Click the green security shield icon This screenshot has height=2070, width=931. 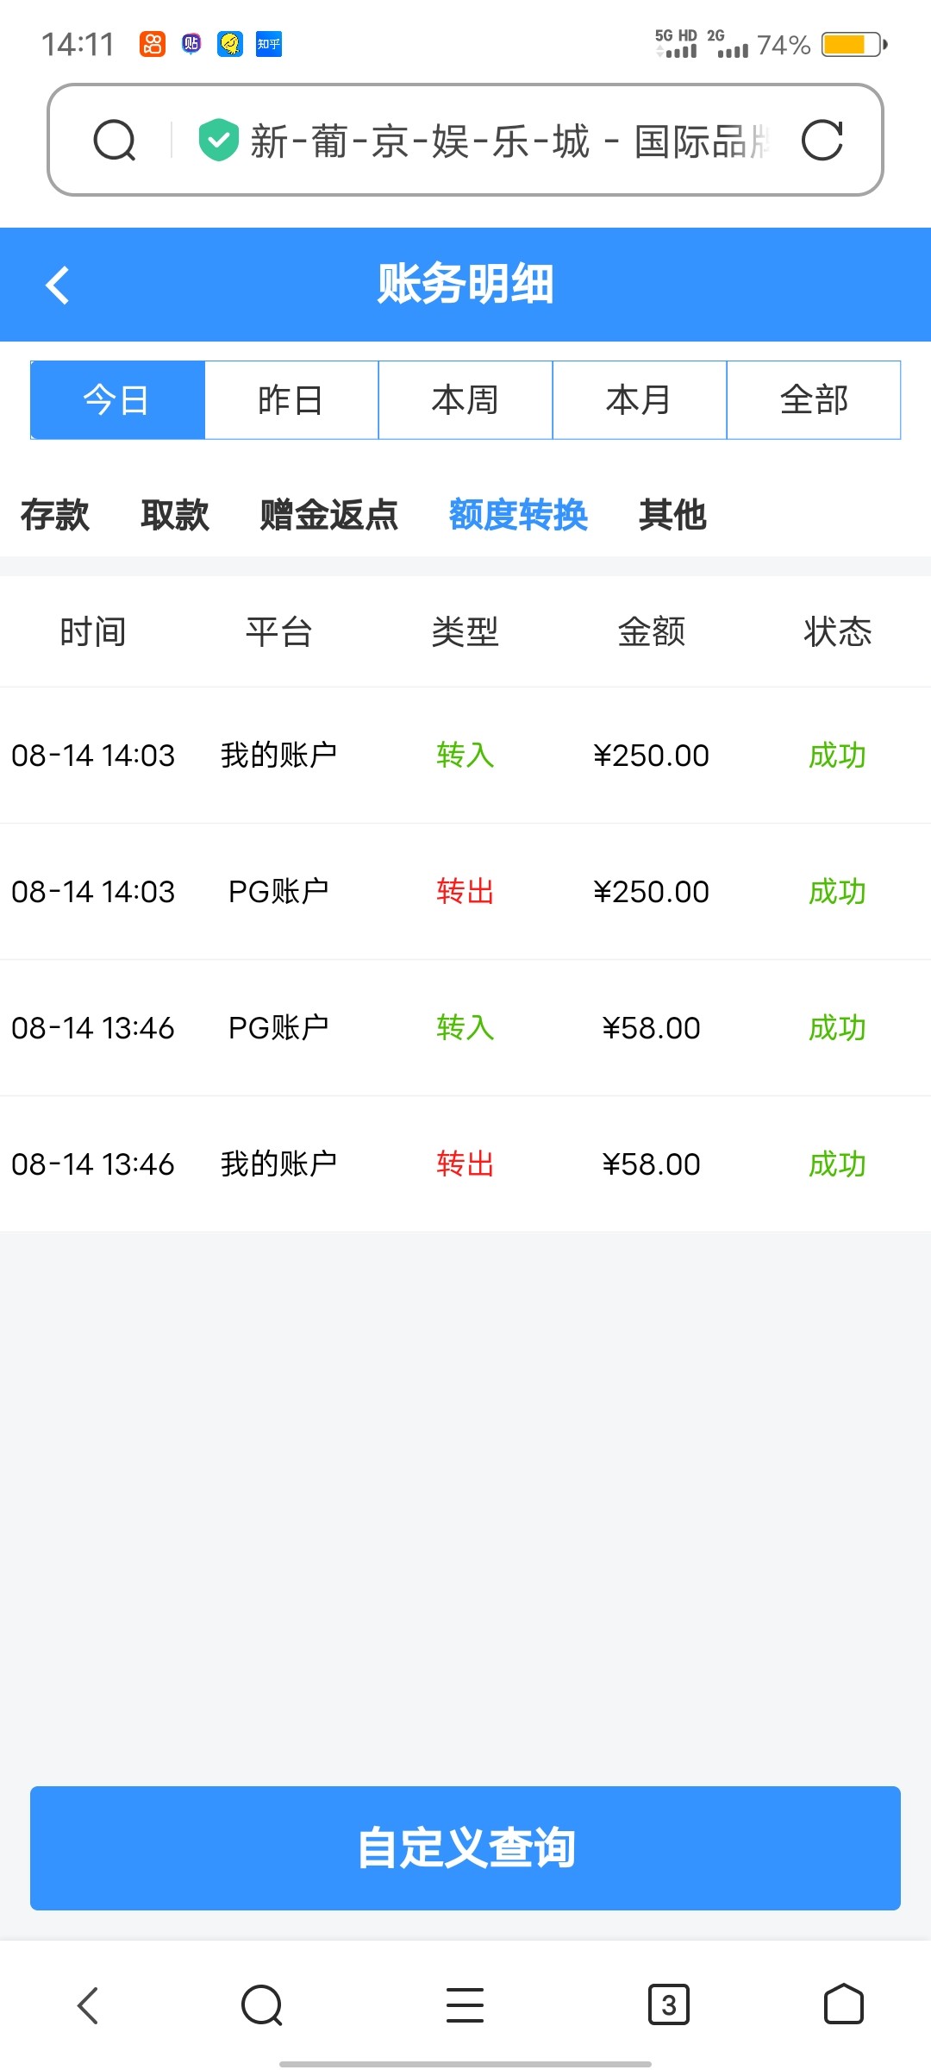(x=218, y=140)
